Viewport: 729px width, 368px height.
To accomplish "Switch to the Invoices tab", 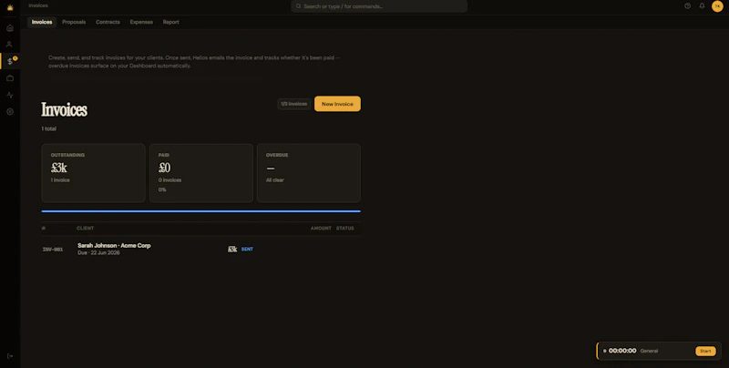I will 42,22.
